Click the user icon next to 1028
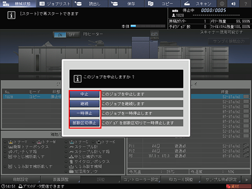The width and height of the screenshot is (252, 189). [174, 15]
